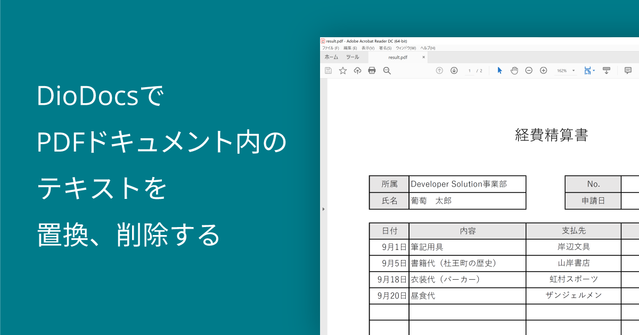Viewport: 639px width, 335px height.
Task: Open the page fit options dropdown
Action: pyautogui.click(x=594, y=71)
